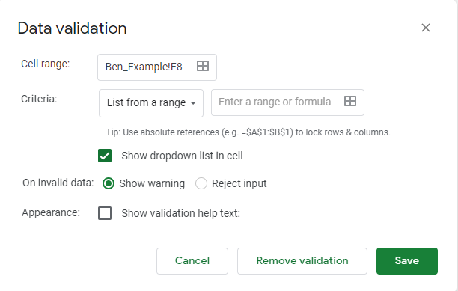Focus the 'Enter a range or formula' field
This screenshot has height=291, width=458.
click(x=287, y=102)
